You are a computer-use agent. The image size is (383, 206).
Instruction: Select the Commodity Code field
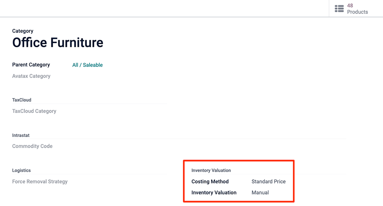pyautogui.click(x=32, y=146)
